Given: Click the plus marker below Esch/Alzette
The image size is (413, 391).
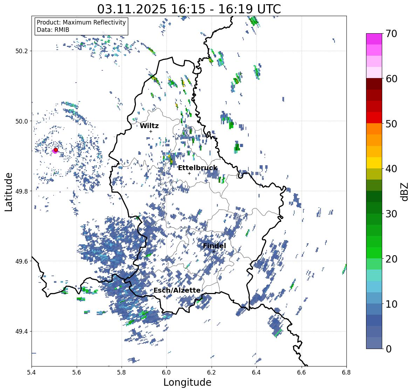Looking at the screenshot, I should point(164,296).
